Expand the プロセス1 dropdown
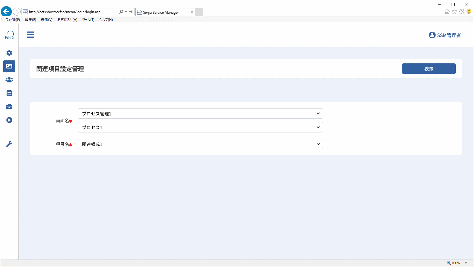Image resolution: width=474 pixels, height=267 pixels. tap(201, 127)
